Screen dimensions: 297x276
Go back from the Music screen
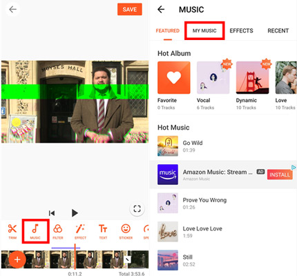pos(161,10)
